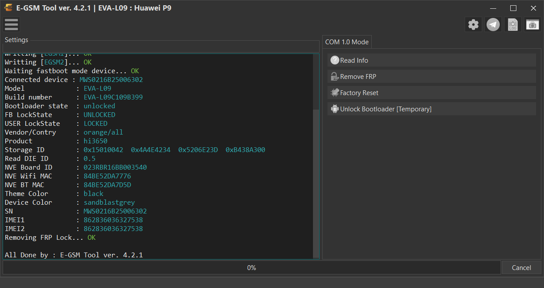Click FB LockState value UNLOCKED

pos(100,114)
